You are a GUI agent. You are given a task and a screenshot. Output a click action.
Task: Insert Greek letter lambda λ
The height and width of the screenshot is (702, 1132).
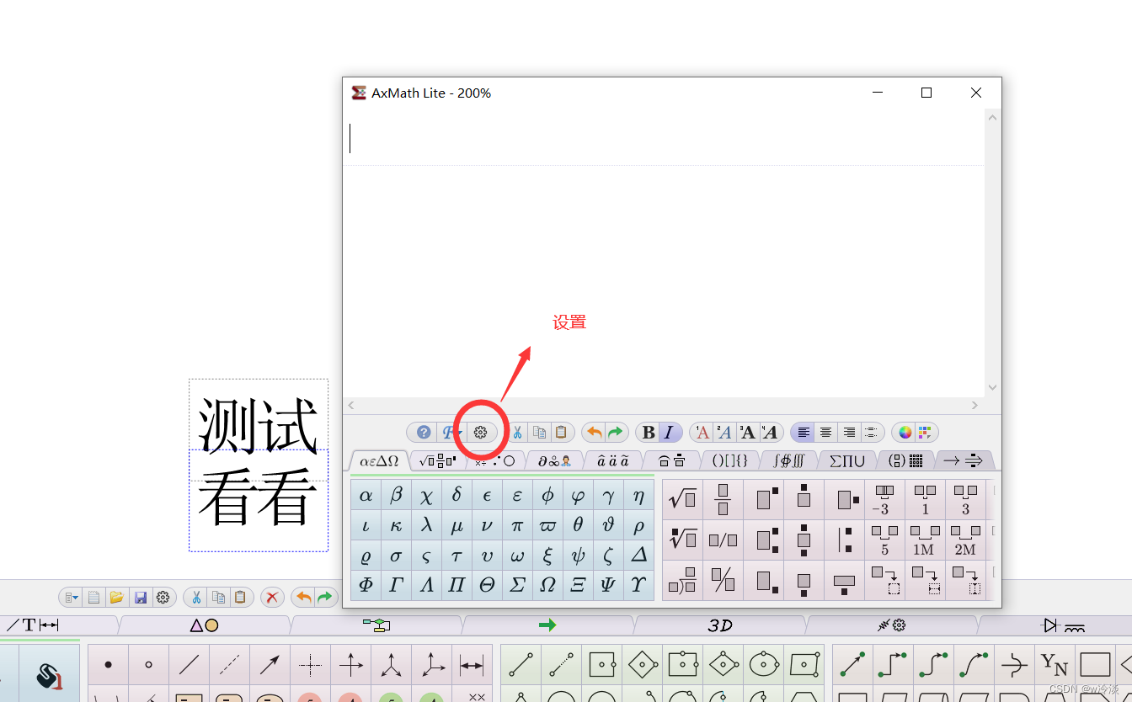click(426, 525)
